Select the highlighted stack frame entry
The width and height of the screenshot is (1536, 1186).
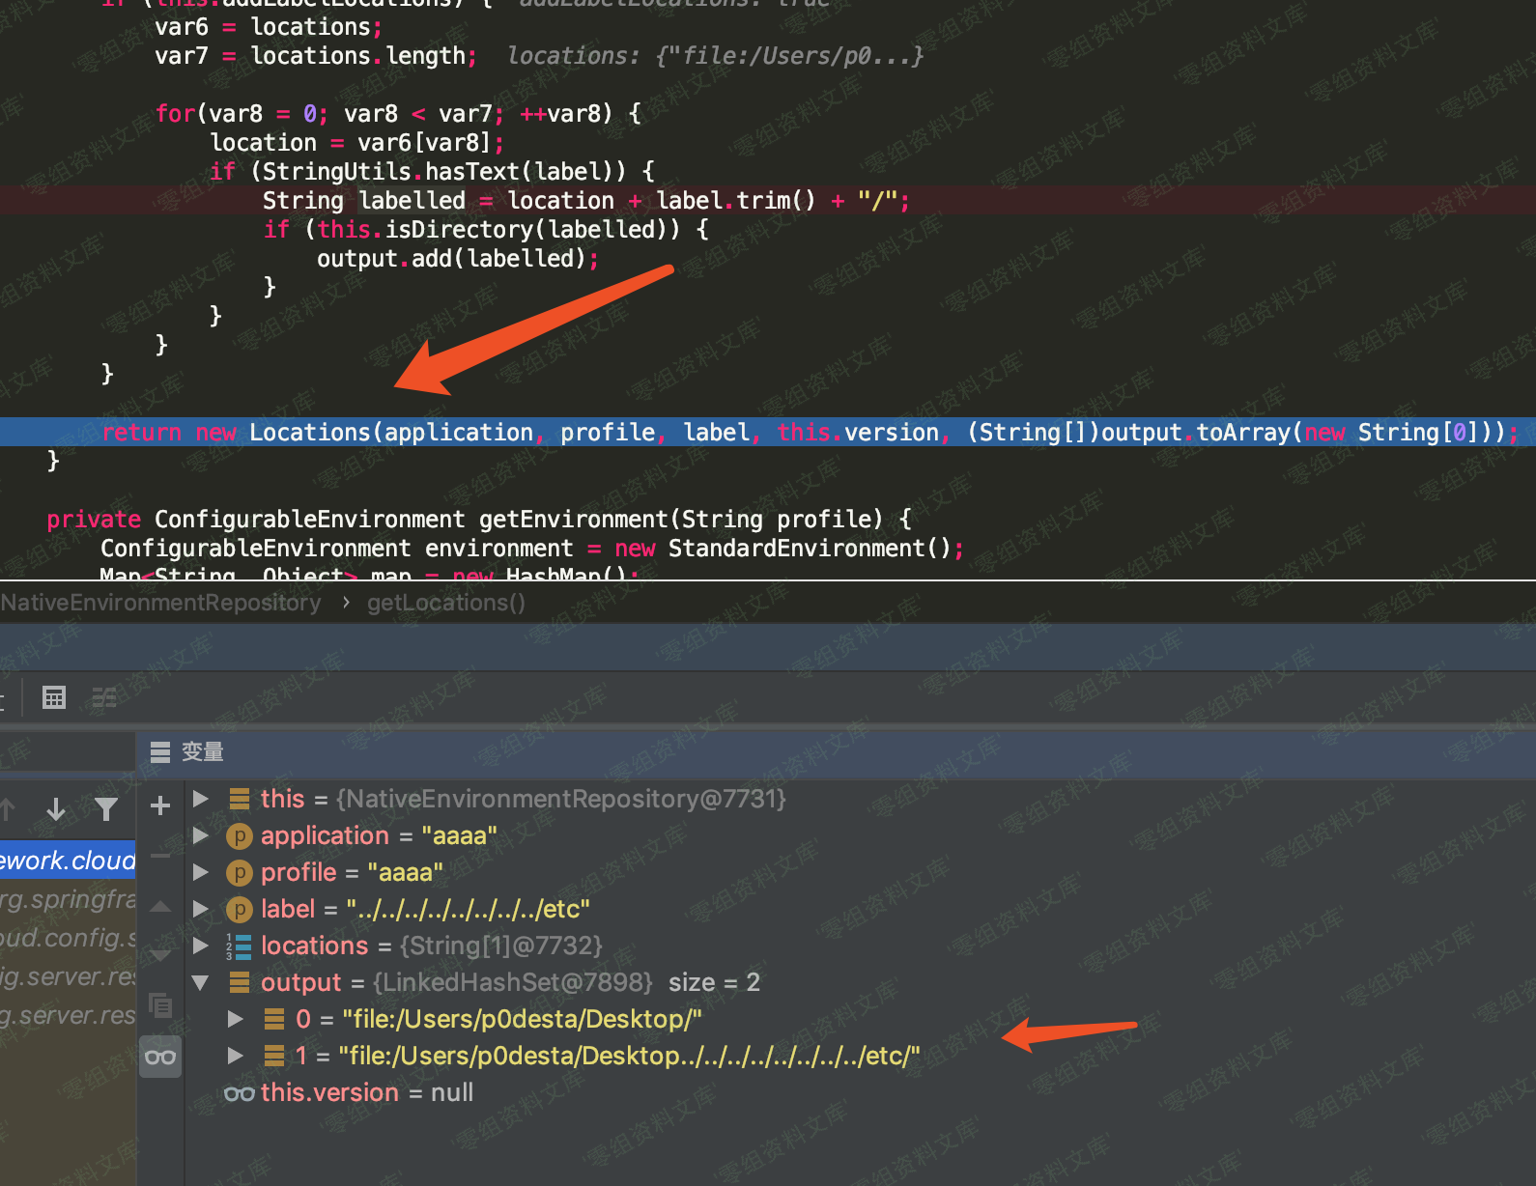[x=68, y=861]
